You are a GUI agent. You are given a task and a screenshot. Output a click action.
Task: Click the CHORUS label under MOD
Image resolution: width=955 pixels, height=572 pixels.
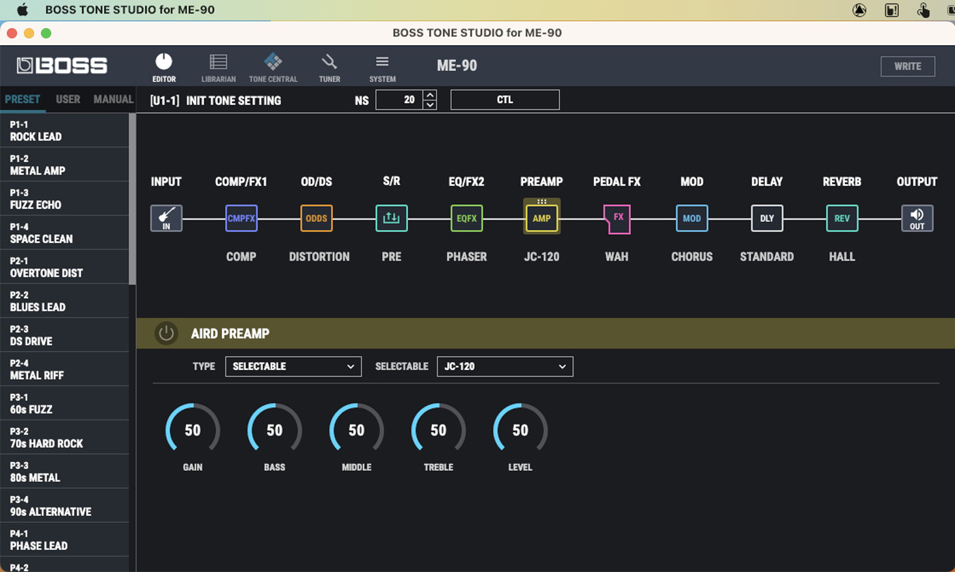pos(692,257)
